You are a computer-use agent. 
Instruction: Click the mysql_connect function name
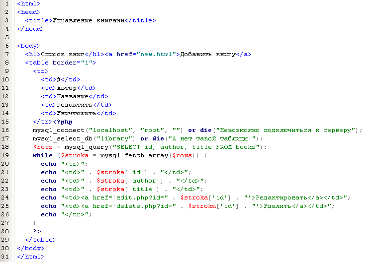59,130
